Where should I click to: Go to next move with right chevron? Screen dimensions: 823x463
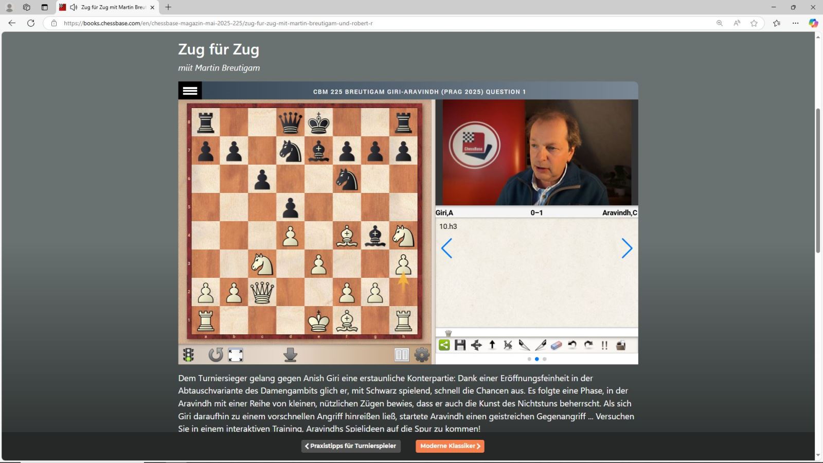(x=627, y=248)
